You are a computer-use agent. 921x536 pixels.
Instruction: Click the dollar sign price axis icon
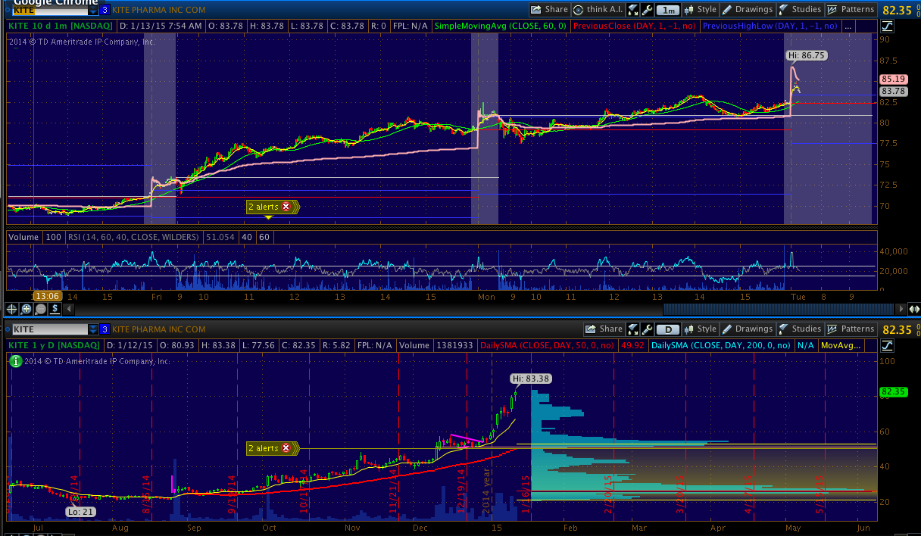[54, 309]
